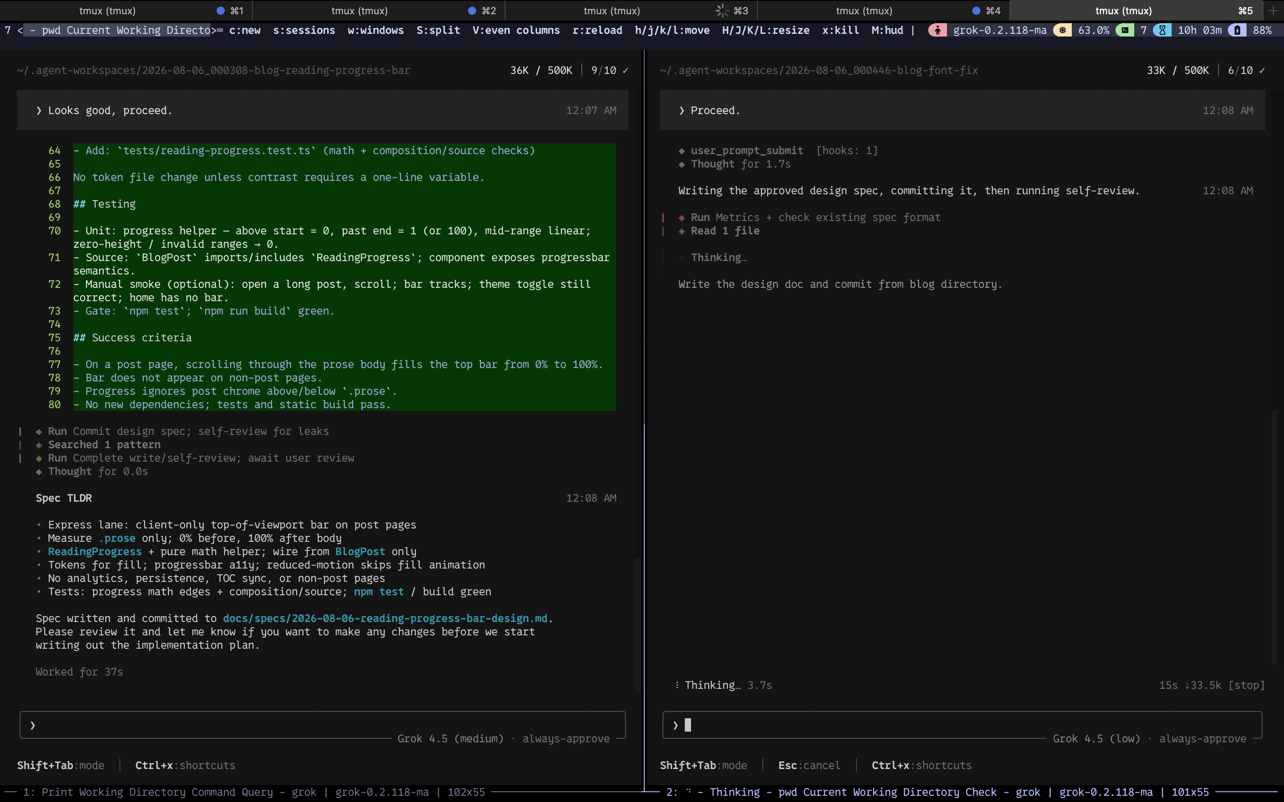
Task: Open a new terminal tab with plus
Action: point(1273,11)
